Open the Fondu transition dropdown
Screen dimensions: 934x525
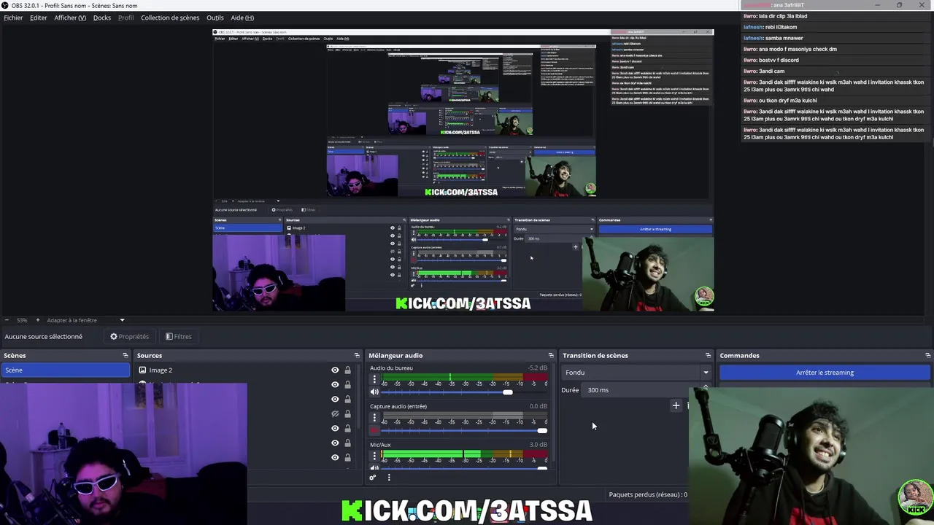click(x=637, y=373)
